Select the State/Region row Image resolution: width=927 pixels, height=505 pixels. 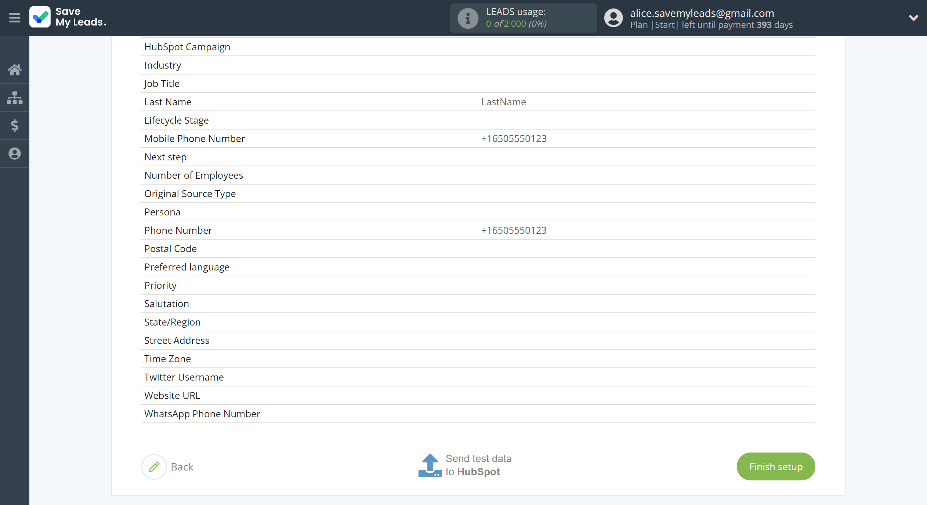click(x=478, y=322)
